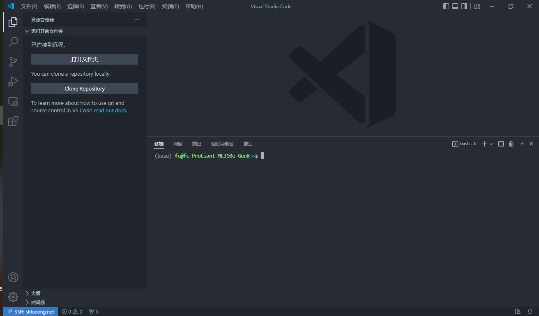Open the 帮助(H) menu
The height and width of the screenshot is (316, 539).
click(194, 6)
